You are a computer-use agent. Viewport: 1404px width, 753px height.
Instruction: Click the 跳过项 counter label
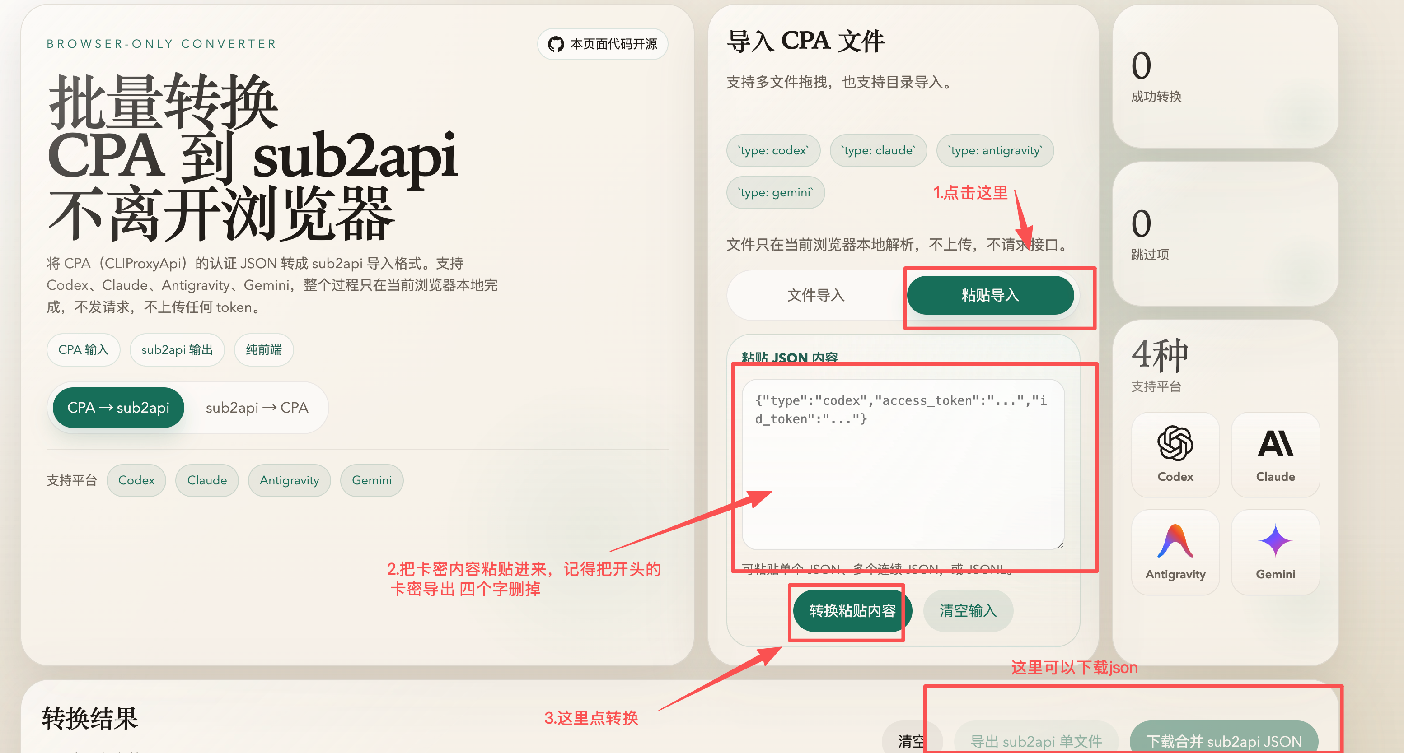1150,255
